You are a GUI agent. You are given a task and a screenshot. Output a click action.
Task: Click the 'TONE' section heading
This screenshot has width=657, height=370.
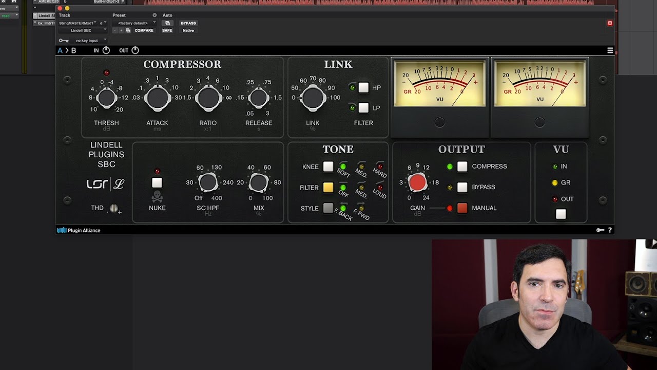(x=338, y=149)
